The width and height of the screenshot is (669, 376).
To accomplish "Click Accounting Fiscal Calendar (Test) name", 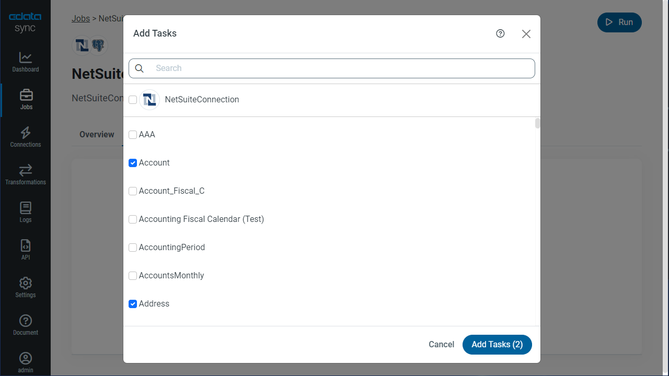I will [201, 219].
